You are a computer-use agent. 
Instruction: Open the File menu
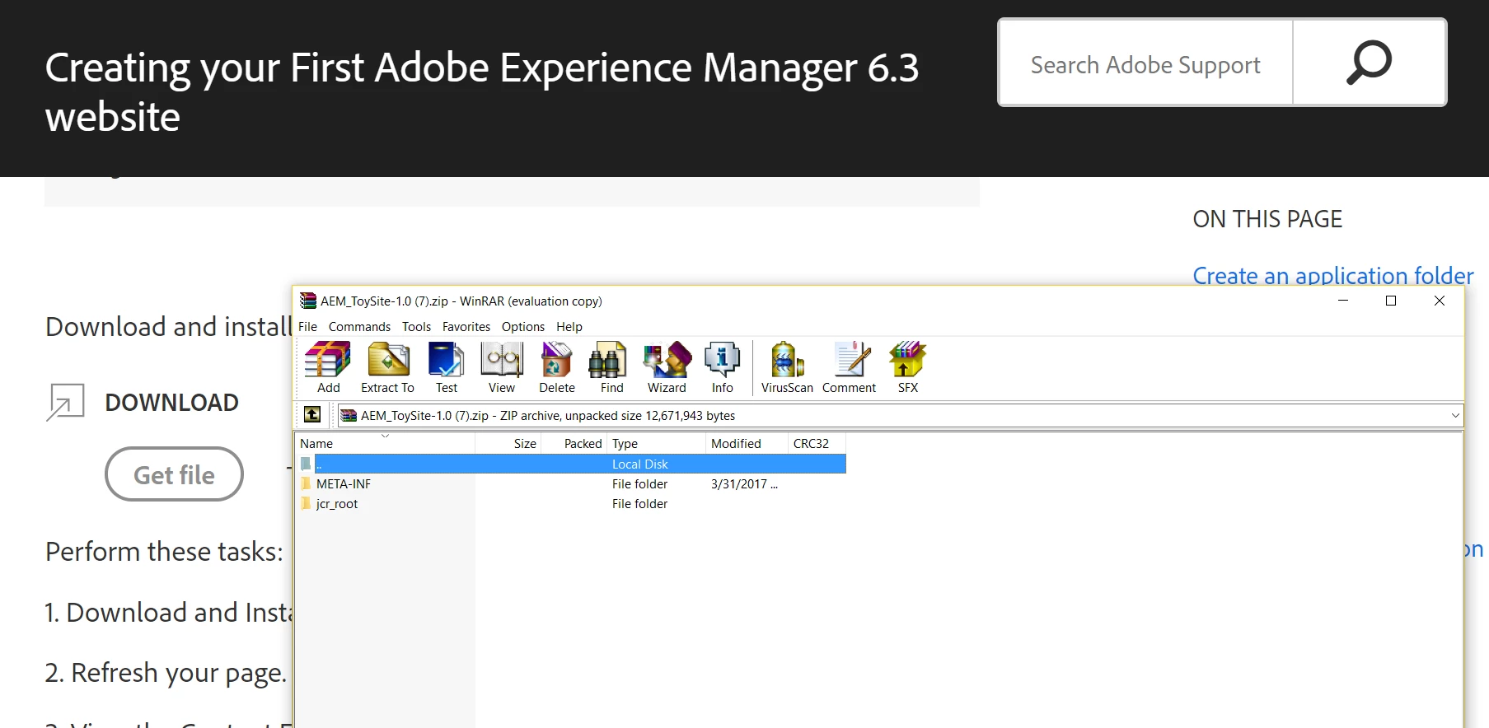pos(307,326)
